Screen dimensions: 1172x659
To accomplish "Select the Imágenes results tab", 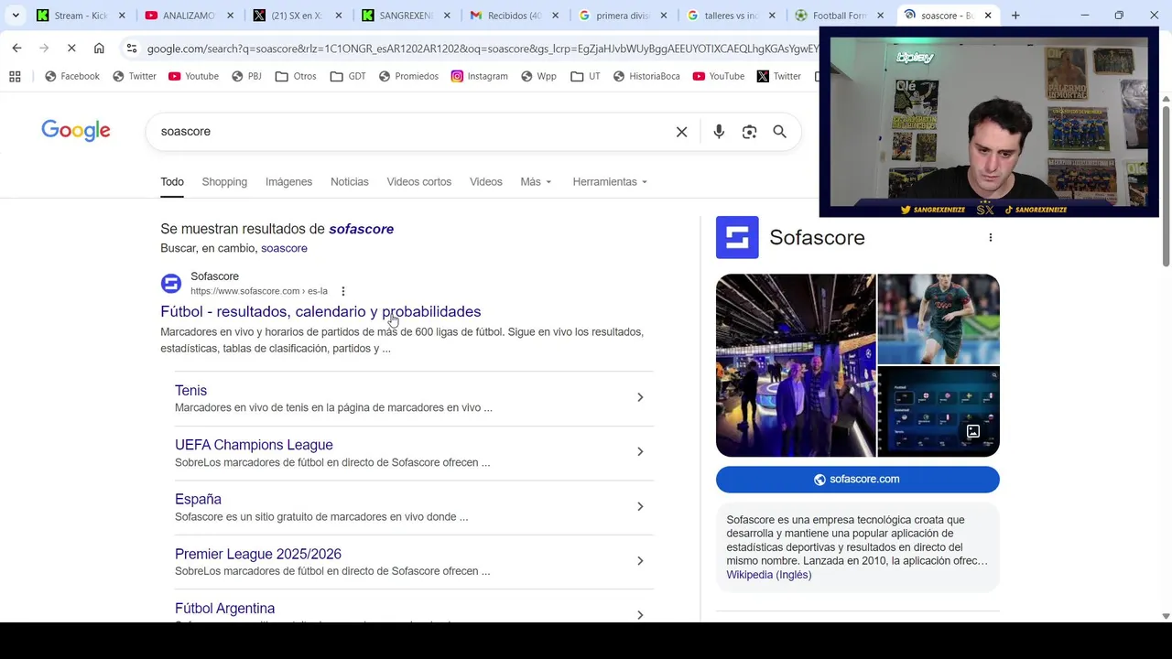I will click(x=288, y=182).
